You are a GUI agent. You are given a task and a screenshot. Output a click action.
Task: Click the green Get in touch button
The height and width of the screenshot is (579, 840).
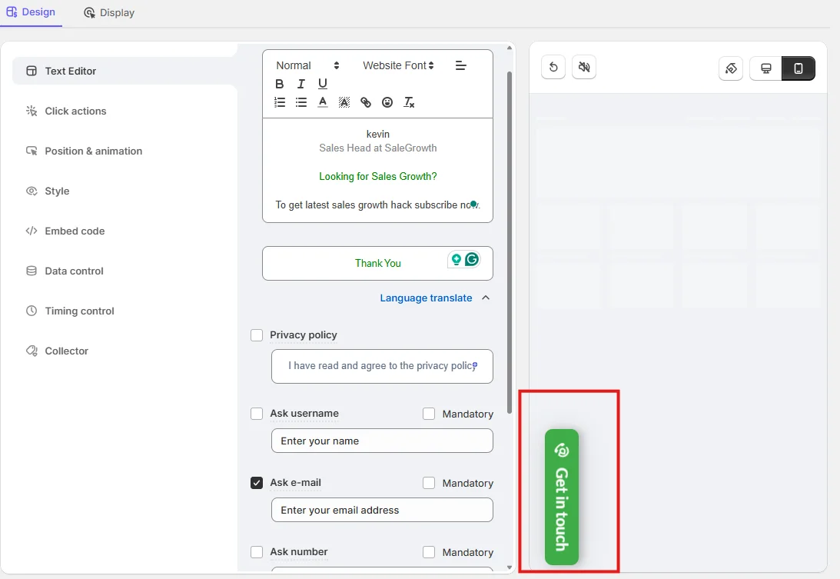pyautogui.click(x=562, y=497)
